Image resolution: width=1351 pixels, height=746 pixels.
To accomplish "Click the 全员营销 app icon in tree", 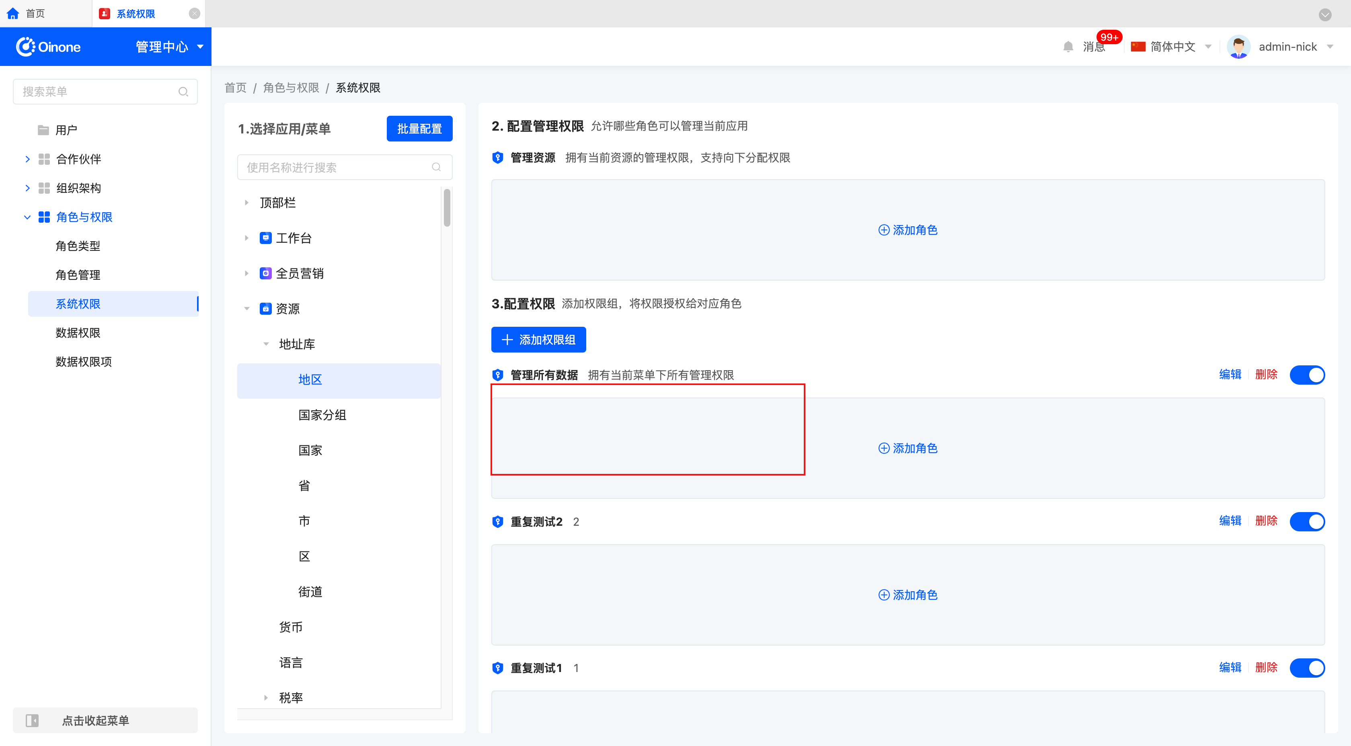I will coord(266,273).
